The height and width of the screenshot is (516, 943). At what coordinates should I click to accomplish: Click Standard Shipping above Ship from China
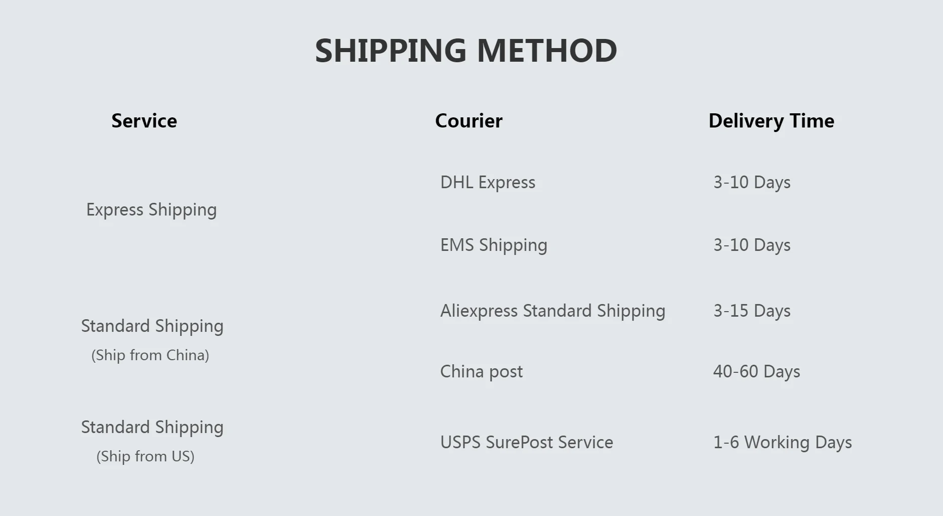(152, 326)
